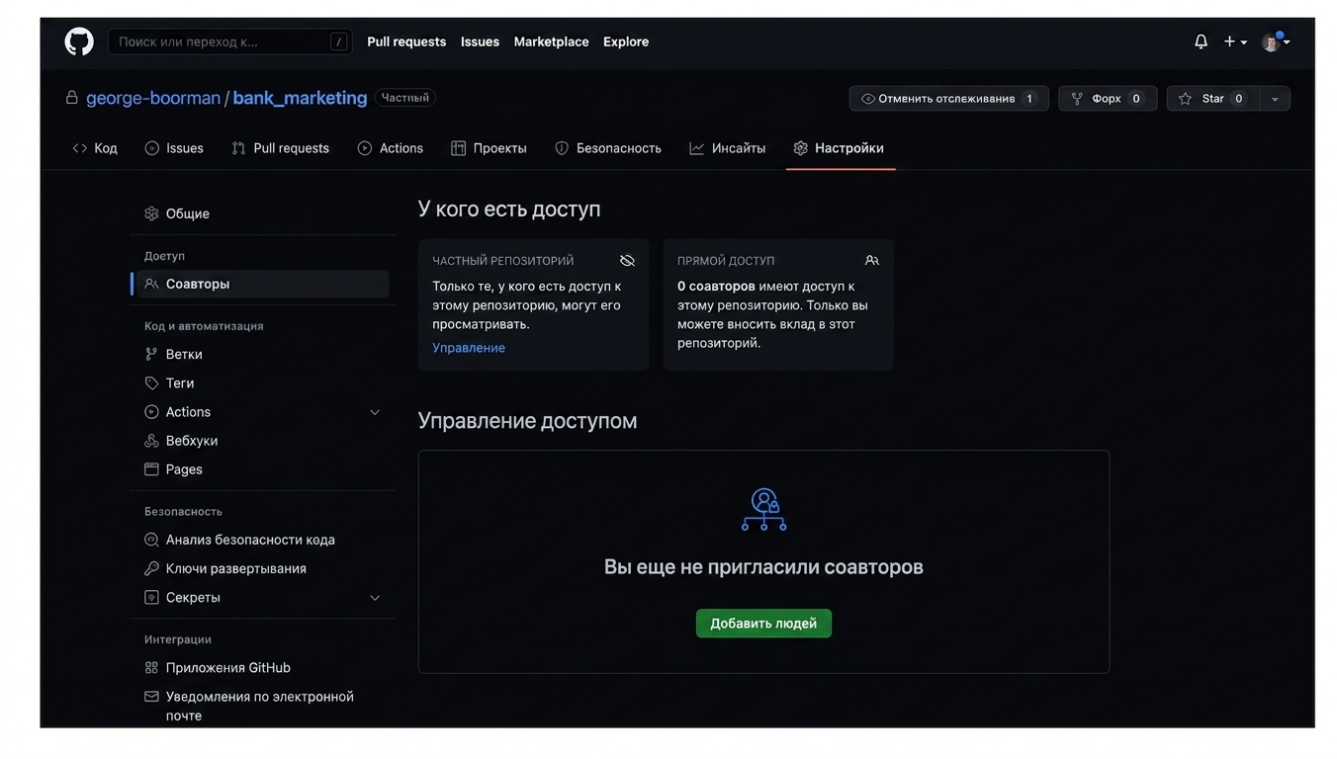Screen dimensions: 1337x759
Task: Go to Marketplace
Action: click(x=551, y=42)
